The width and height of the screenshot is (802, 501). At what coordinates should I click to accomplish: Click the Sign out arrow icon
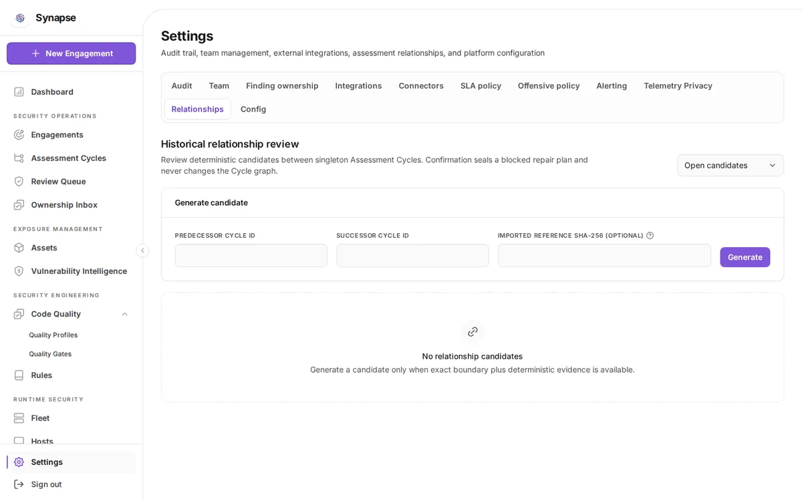tap(19, 484)
